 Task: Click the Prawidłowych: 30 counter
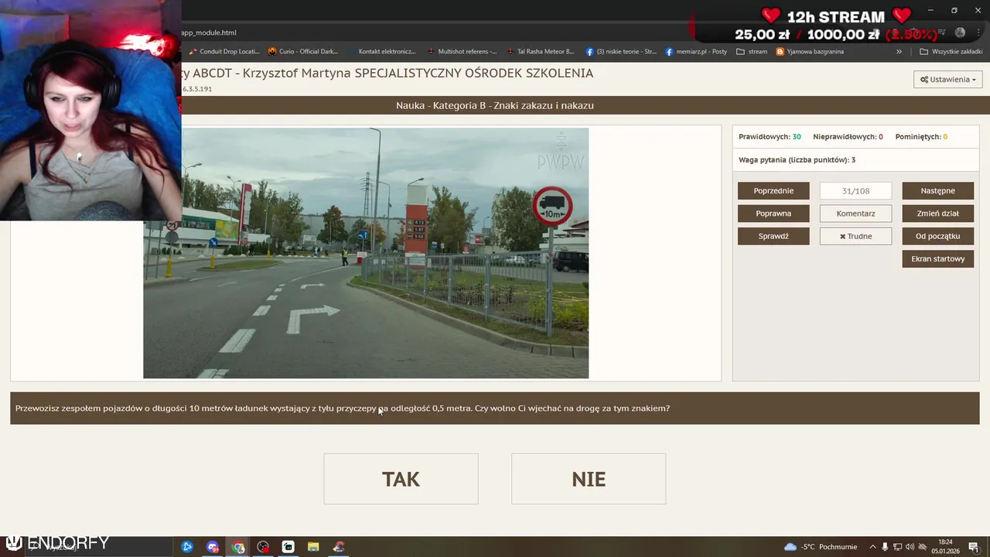click(x=770, y=136)
